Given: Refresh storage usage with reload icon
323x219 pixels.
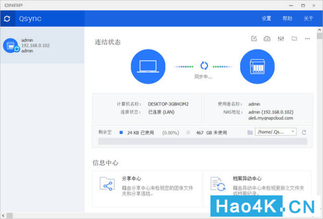Looking at the screenshot, I should tap(304, 132).
